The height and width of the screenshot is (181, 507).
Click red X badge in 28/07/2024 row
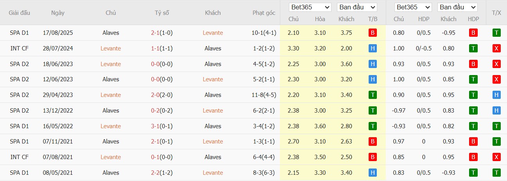click(496, 48)
